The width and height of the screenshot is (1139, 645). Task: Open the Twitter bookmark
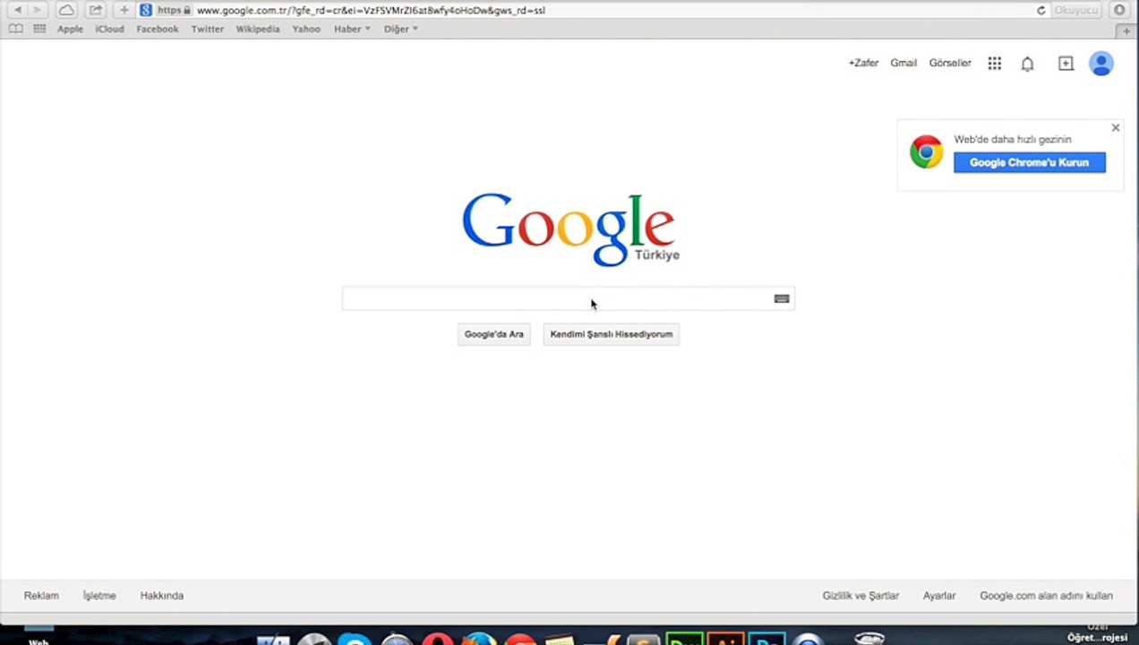click(208, 29)
